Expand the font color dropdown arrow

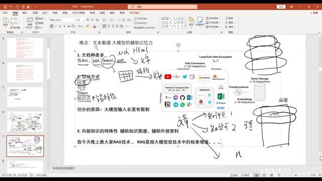click(x=98, y=27)
